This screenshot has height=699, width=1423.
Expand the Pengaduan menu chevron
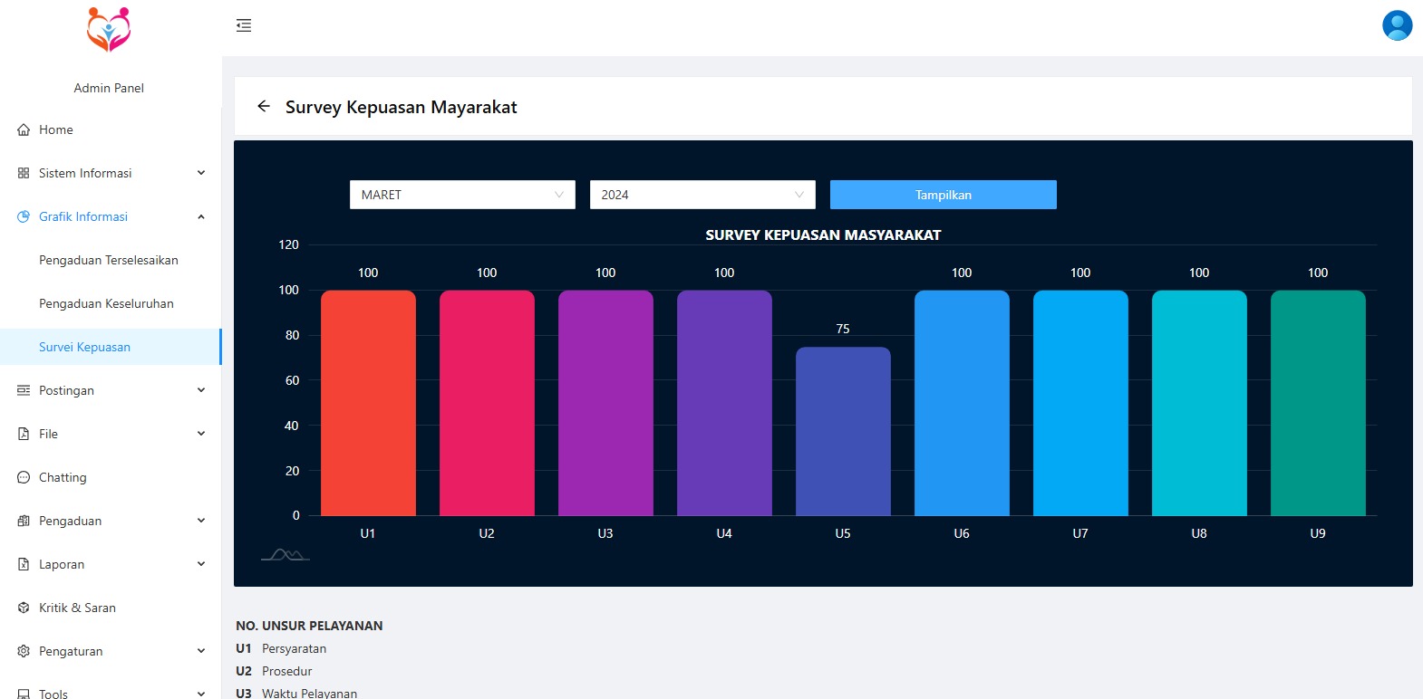point(201,521)
